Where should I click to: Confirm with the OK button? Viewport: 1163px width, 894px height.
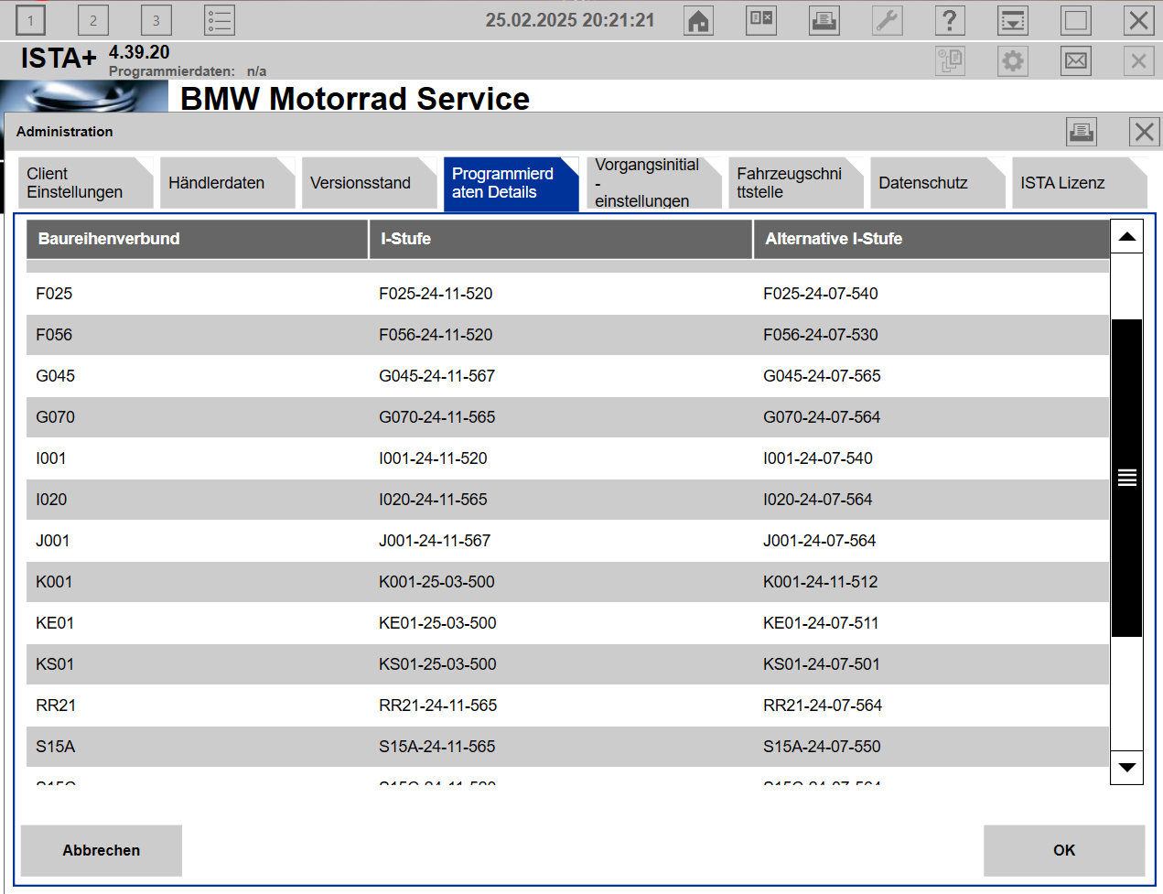(1063, 850)
